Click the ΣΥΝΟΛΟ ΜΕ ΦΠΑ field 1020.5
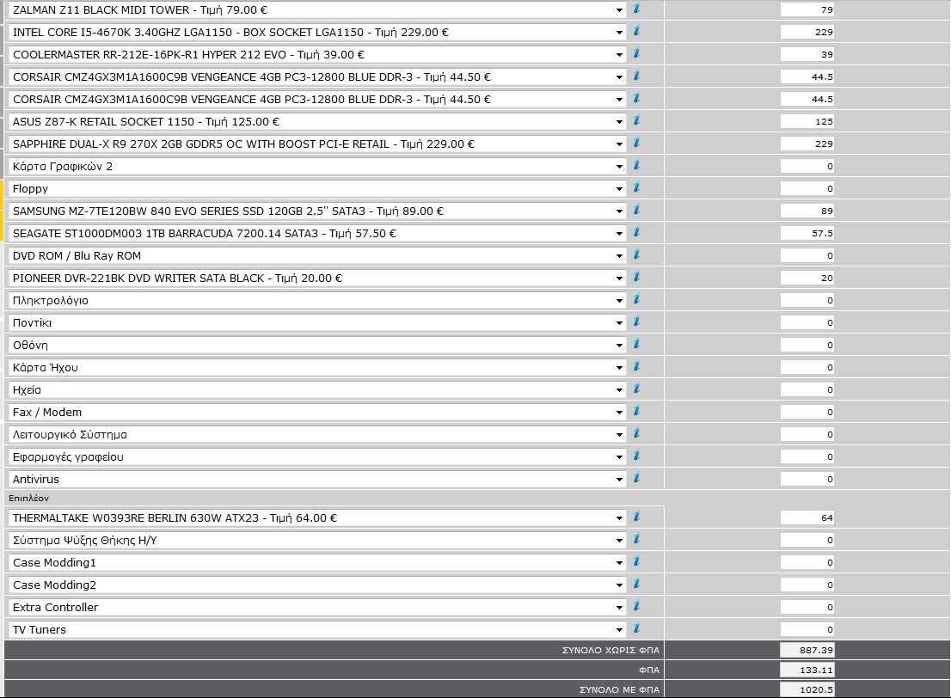 807,689
